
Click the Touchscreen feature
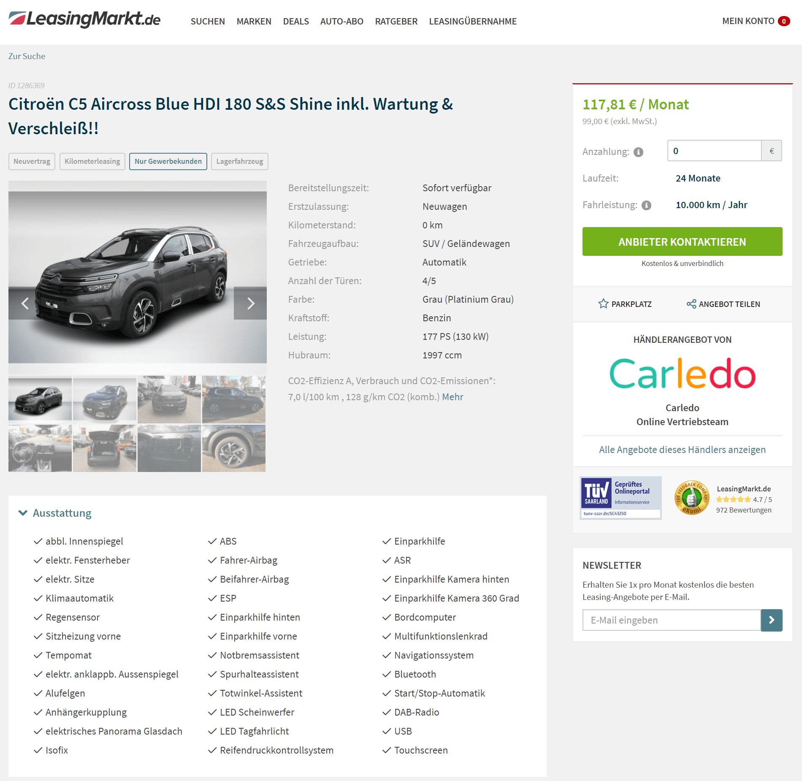pos(421,750)
